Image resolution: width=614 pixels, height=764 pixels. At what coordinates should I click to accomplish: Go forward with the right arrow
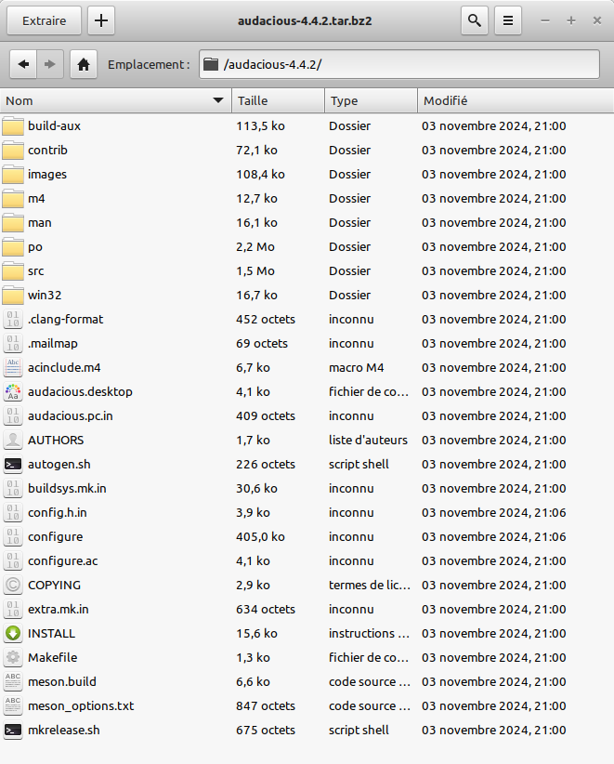pyautogui.click(x=49, y=64)
